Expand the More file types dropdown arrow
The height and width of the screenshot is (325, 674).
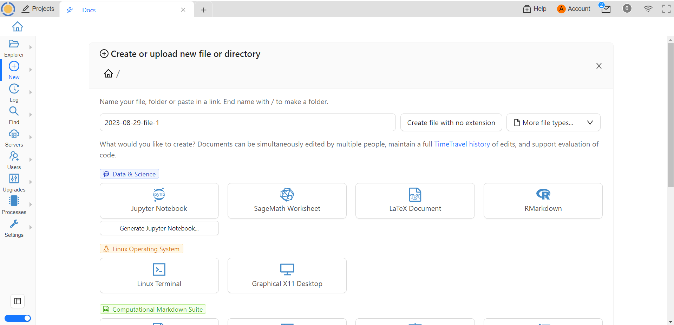(x=590, y=123)
